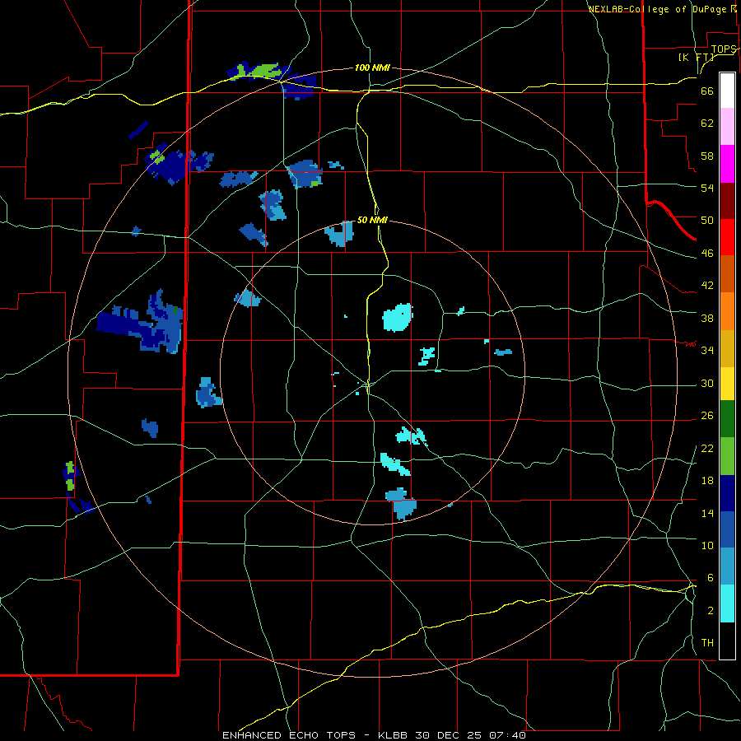Screen dimensions: 741x741
Task: Click the green-topped echo near the 100 NMI ring top
Action: click(x=259, y=71)
